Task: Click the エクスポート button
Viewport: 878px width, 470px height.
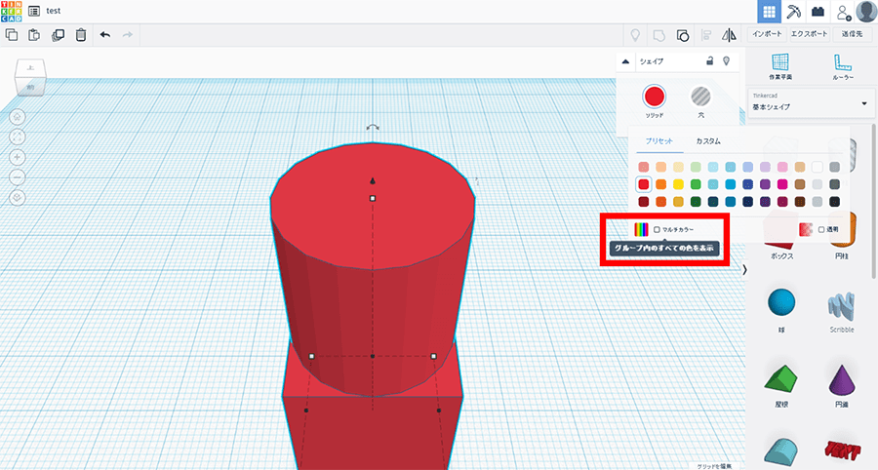Action: [x=809, y=34]
